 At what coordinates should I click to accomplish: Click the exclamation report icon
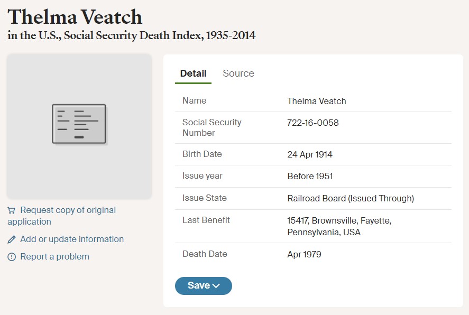tap(11, 257)
